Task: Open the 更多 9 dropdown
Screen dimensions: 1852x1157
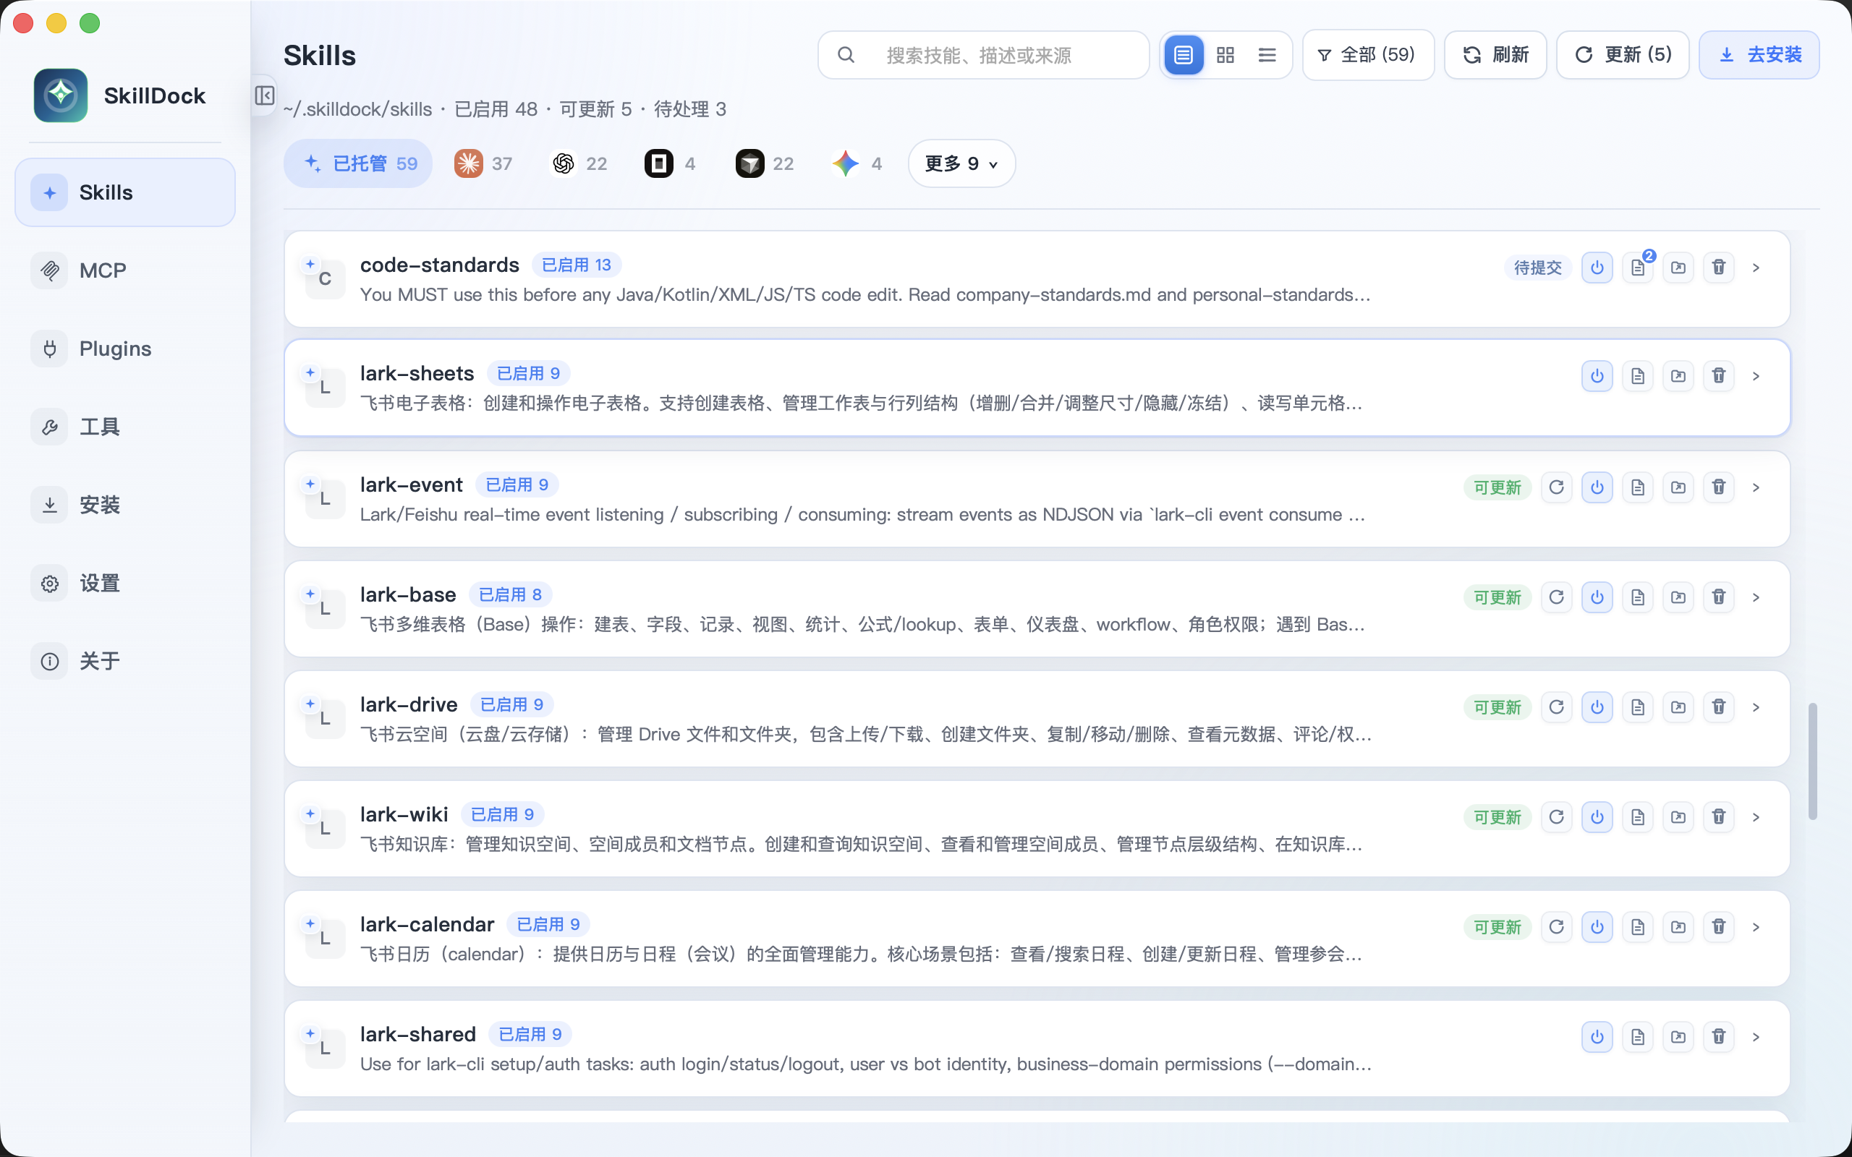Action: (x=961, y=163)
